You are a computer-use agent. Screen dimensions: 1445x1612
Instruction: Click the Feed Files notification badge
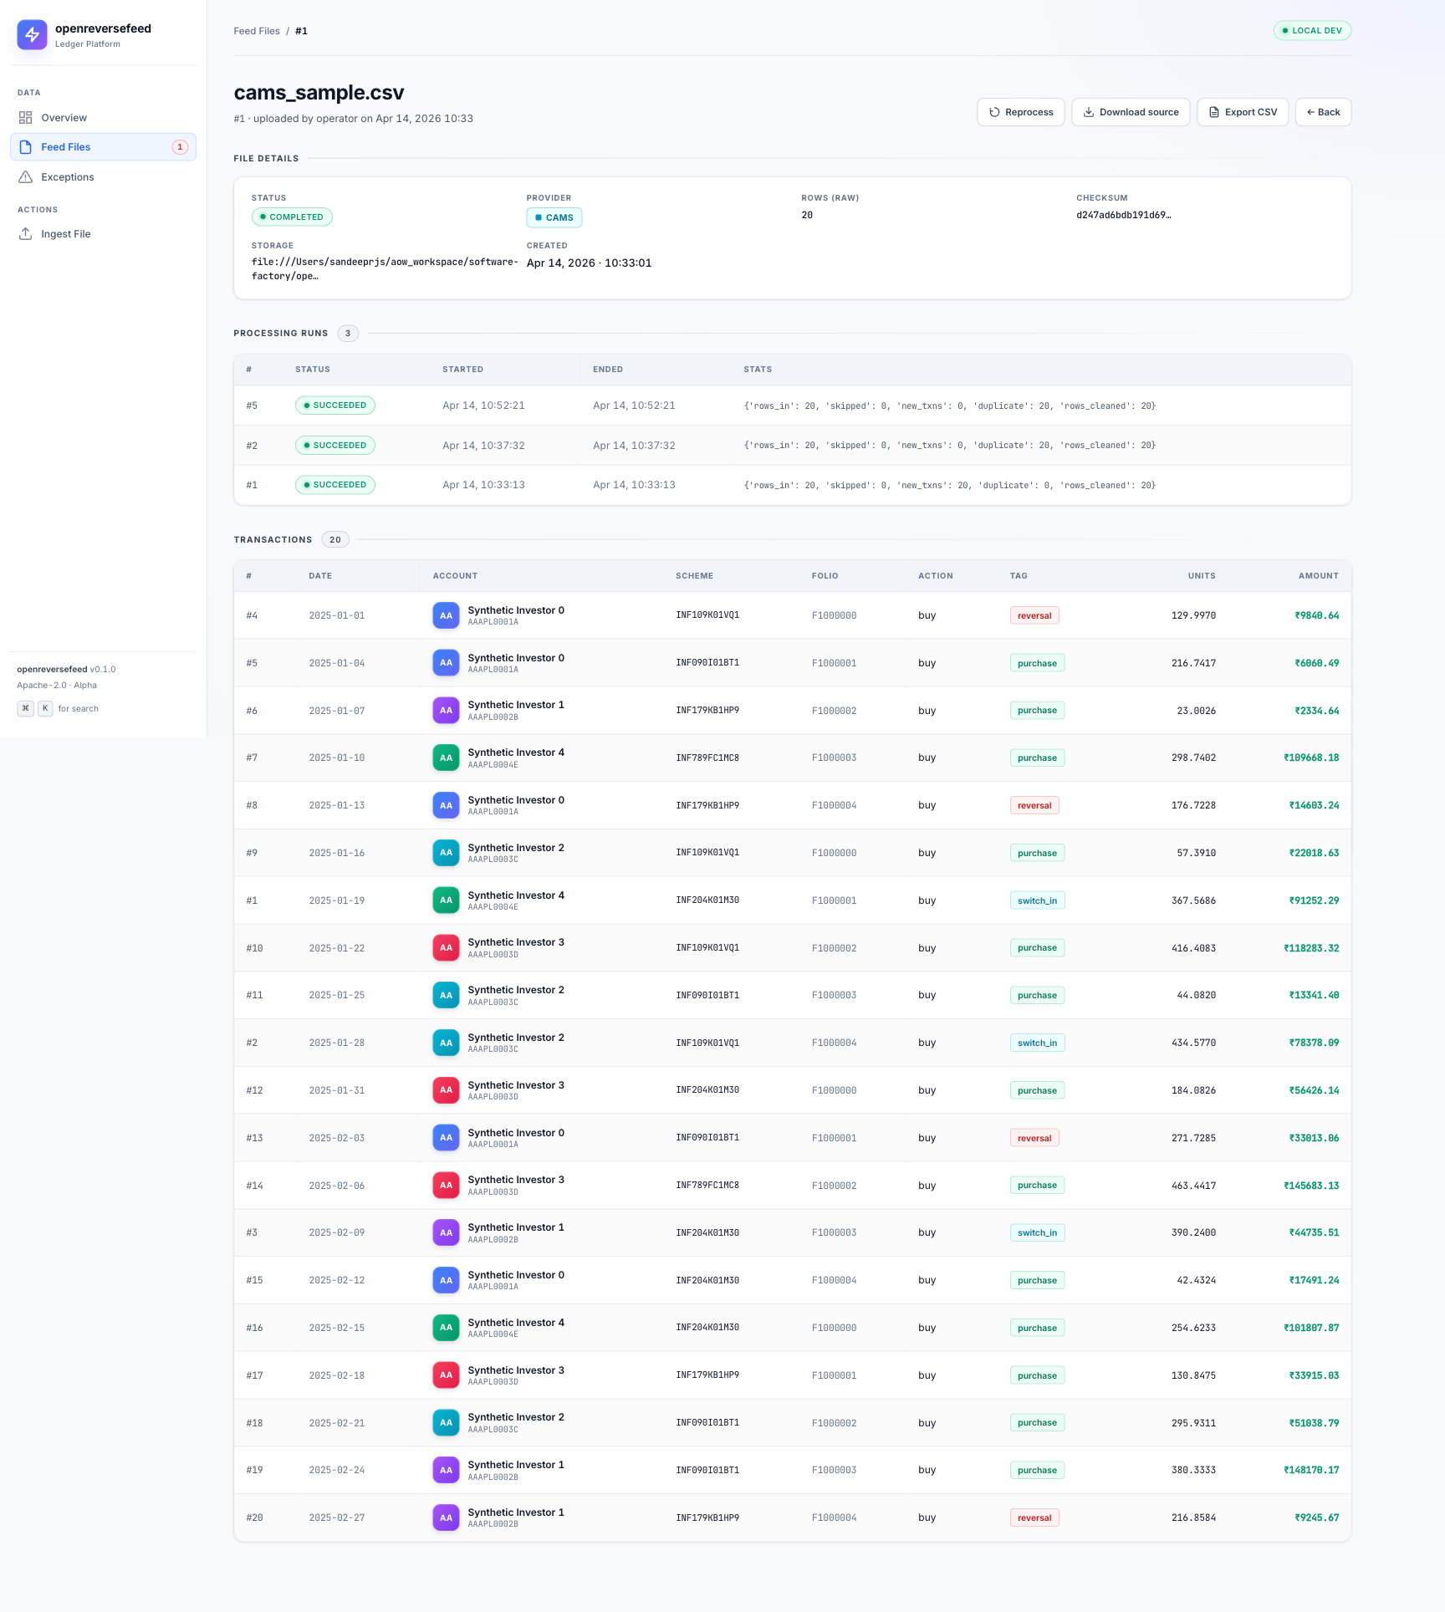click(180, 147)
